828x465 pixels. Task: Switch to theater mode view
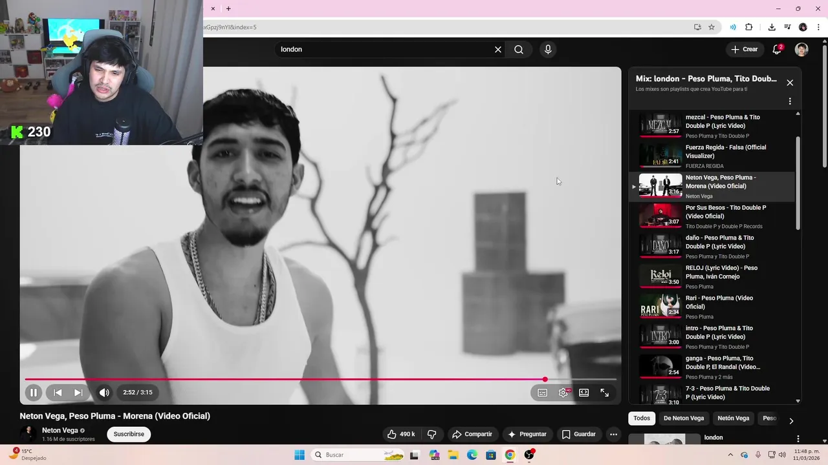coord(584,393)
